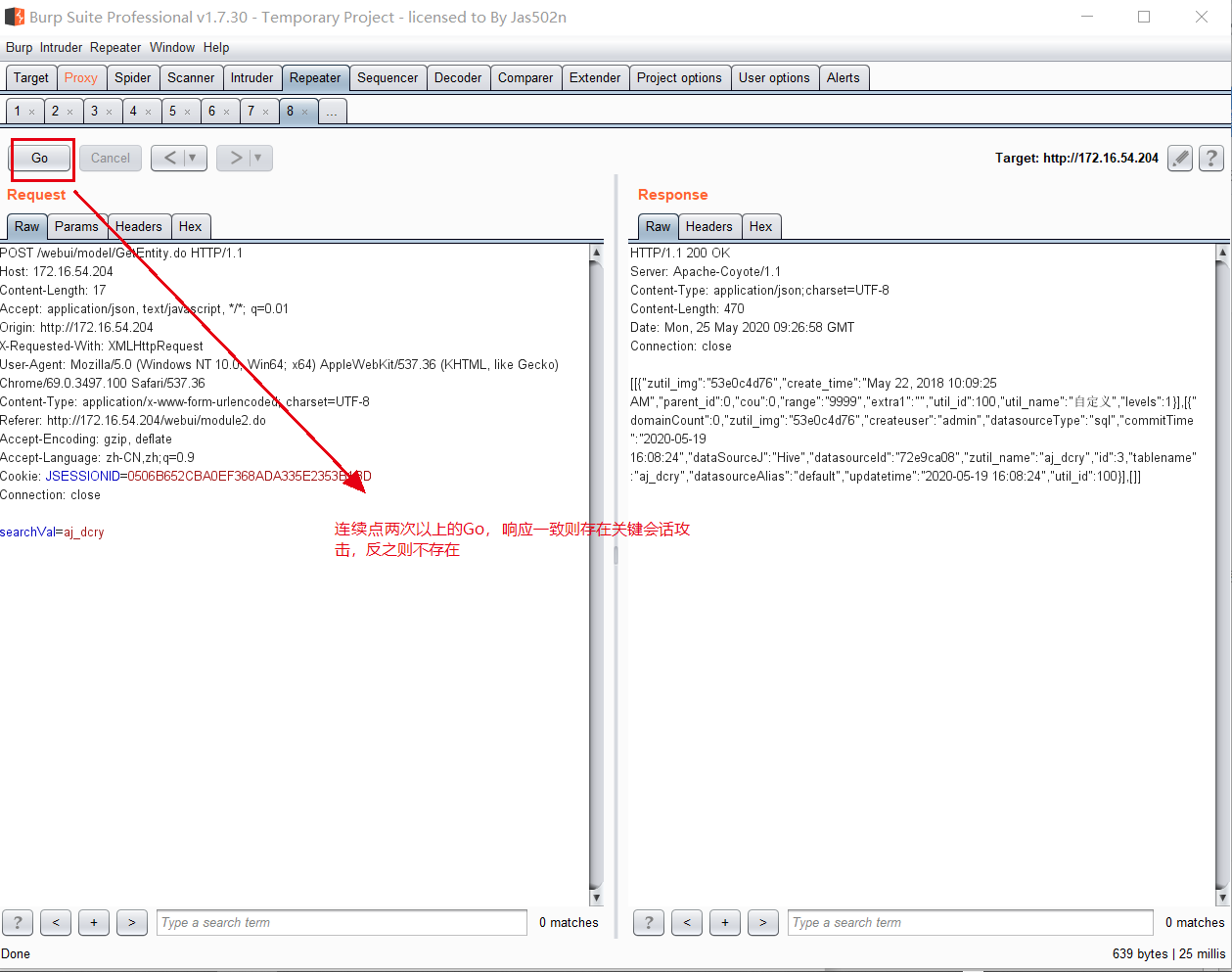1232x972 pixels.
Task: Close Repeater tab 7
Action: tap(266, 112)
